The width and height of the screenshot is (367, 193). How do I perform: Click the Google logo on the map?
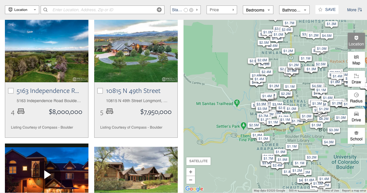coord(194,189)
